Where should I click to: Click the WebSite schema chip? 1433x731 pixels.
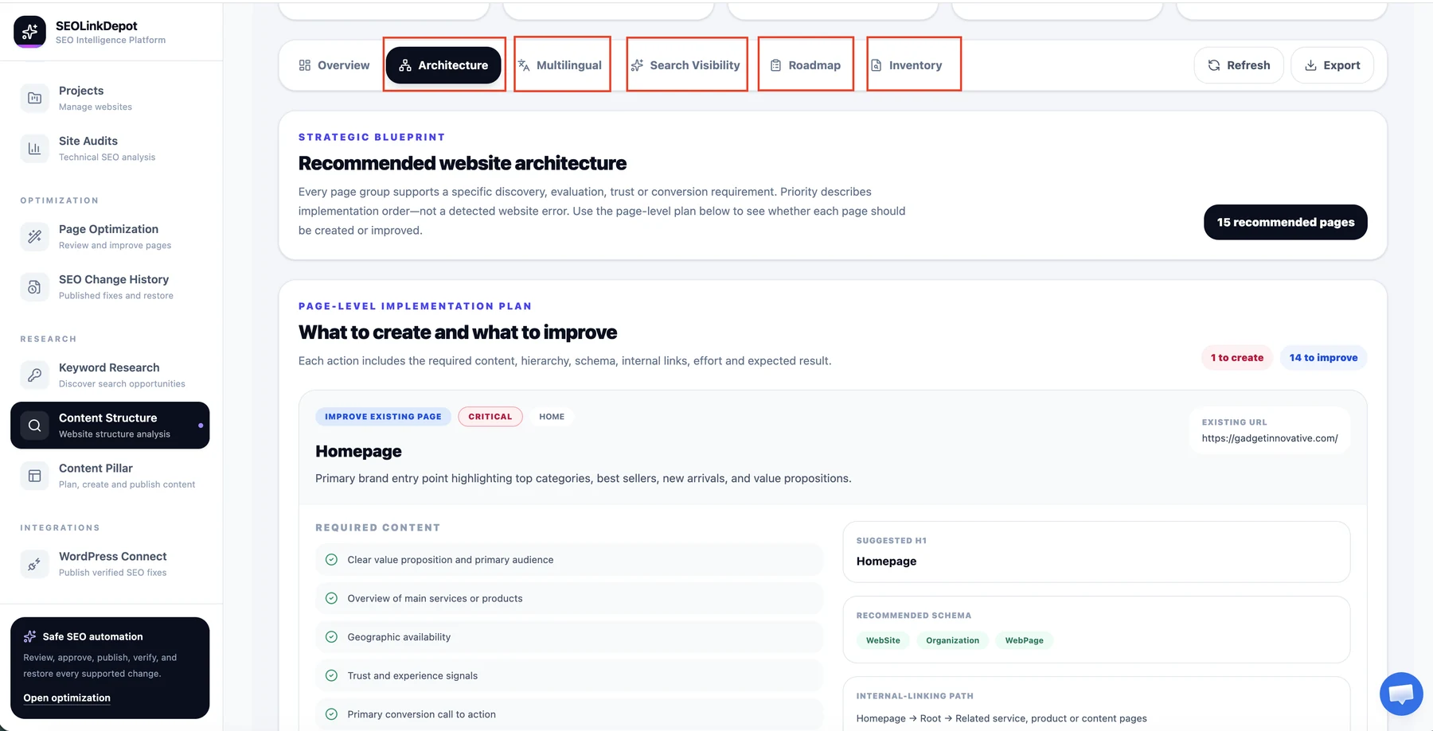pyautogui.click(x=883, y=640)
